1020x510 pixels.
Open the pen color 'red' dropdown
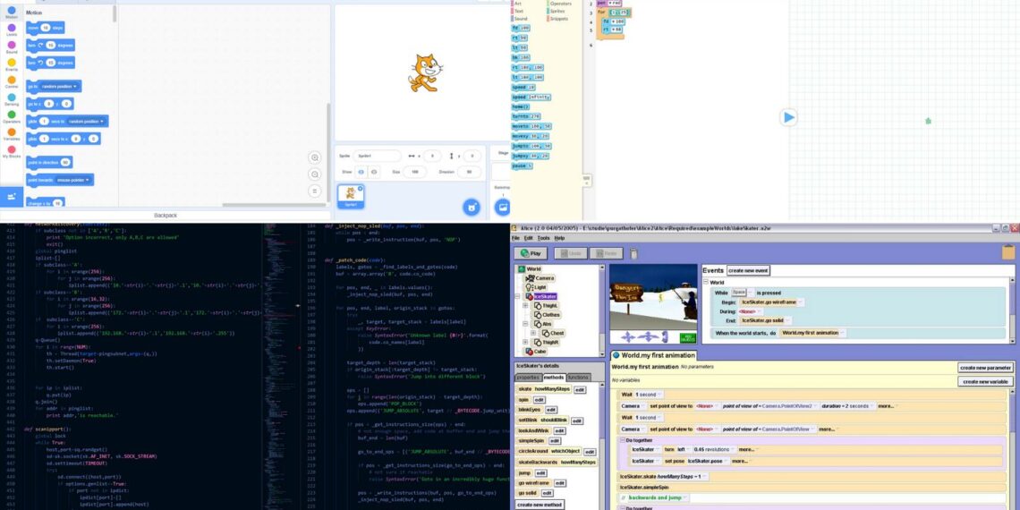614,4
